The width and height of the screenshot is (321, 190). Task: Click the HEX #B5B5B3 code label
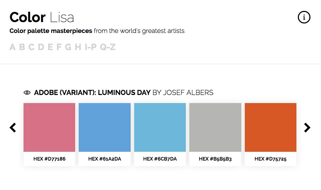coord(215,159)
